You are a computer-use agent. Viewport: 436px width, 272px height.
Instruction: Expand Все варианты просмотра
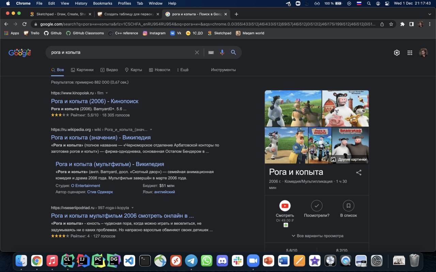click(317, 236)
